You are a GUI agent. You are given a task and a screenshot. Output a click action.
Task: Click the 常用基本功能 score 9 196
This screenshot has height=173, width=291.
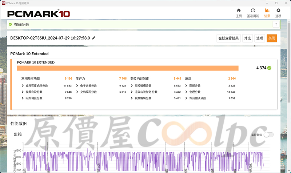coord(68,79)
